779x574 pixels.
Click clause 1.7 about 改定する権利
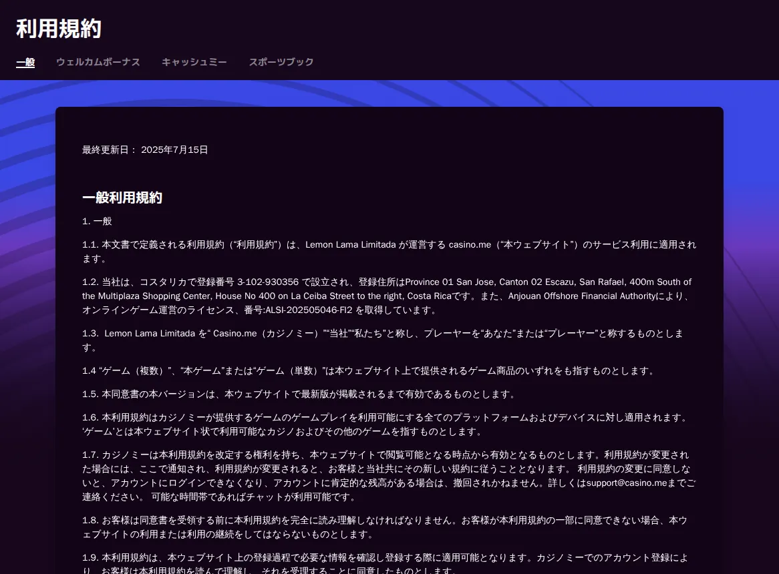(x=389, y=476)
